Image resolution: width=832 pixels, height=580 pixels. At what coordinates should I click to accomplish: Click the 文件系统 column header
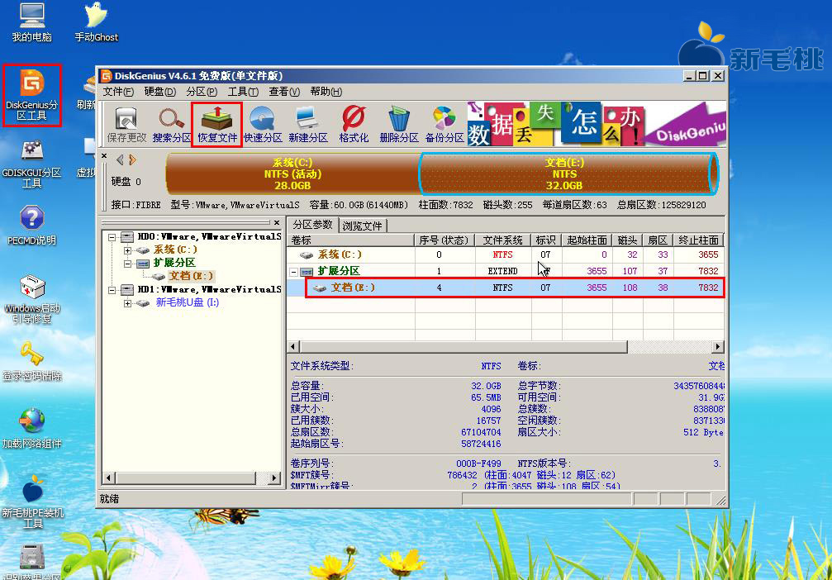(x=503, y=240)
